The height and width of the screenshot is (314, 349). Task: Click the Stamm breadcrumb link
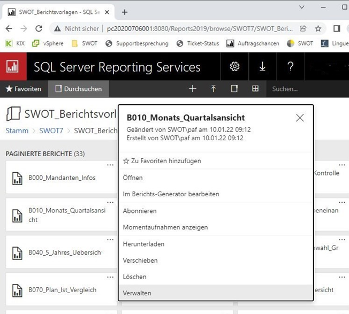[x=17, y=131]
